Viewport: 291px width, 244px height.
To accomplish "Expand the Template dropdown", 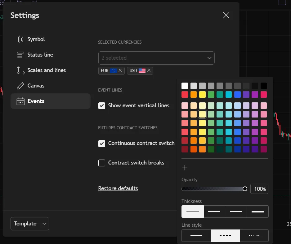I will tap(30, 224).
